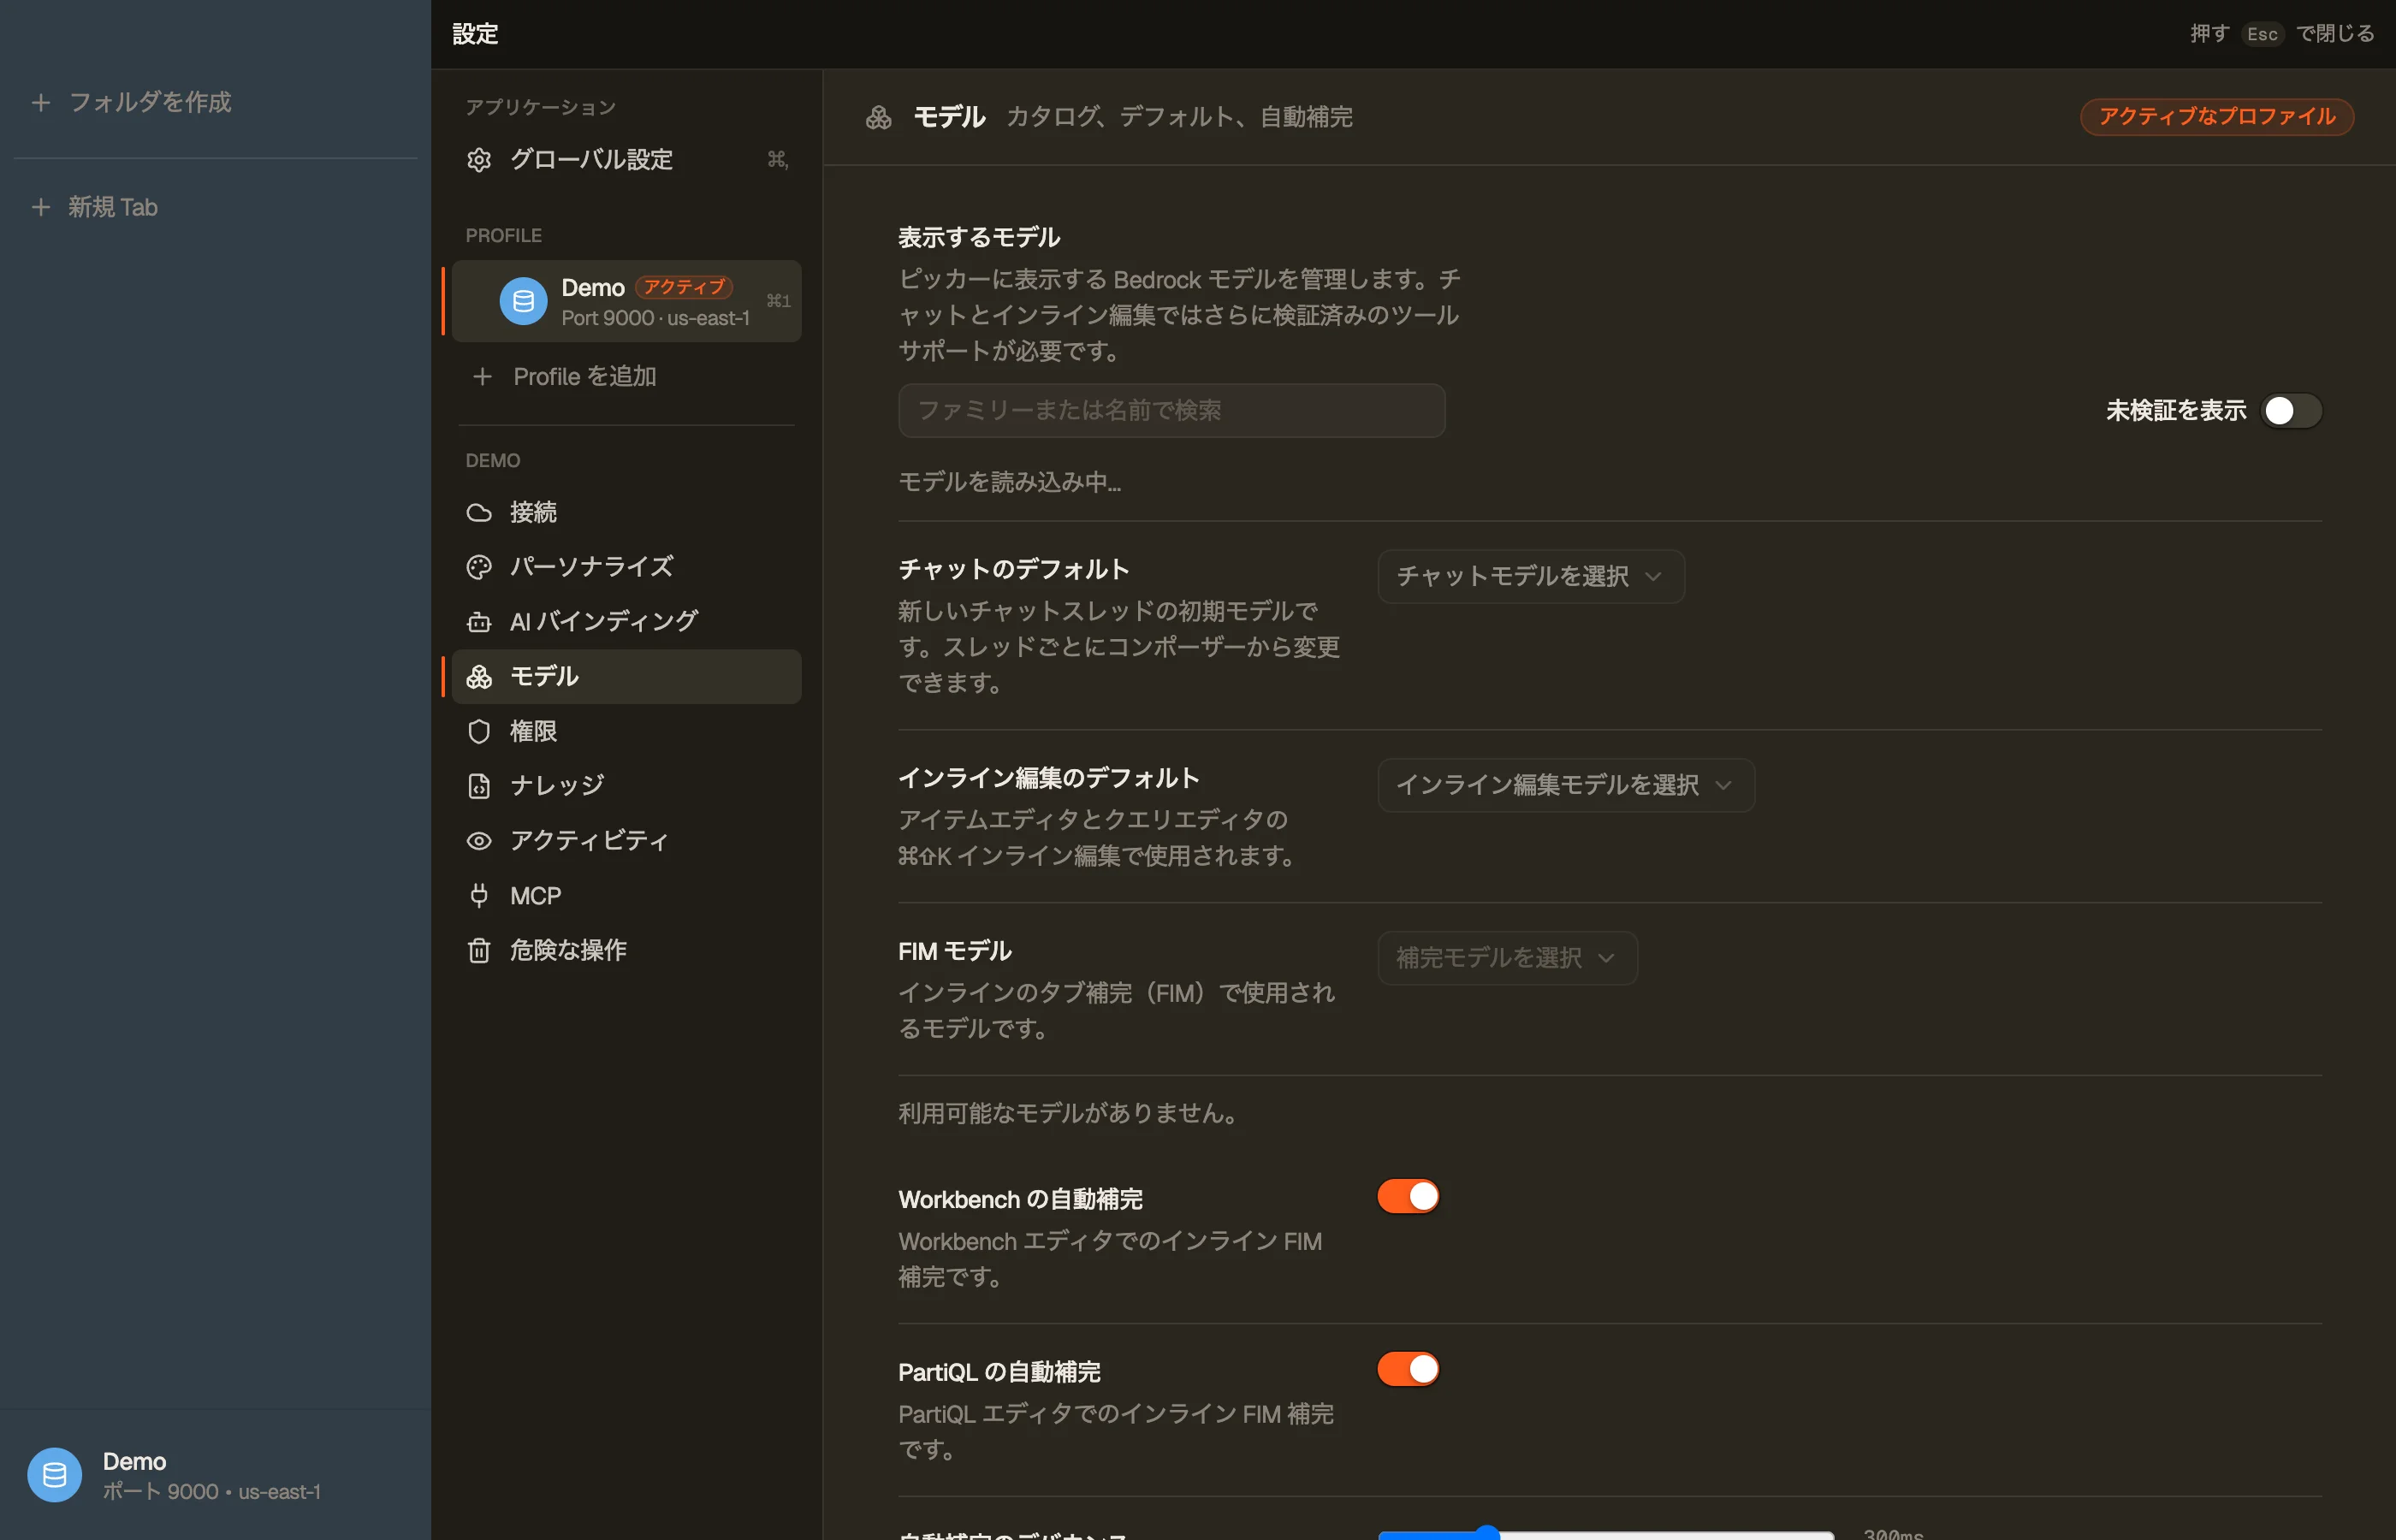Go to the AI バインディング section
Image resolution: width=2396 pixels, height=1540 pixels.
[x=626, y=622]
